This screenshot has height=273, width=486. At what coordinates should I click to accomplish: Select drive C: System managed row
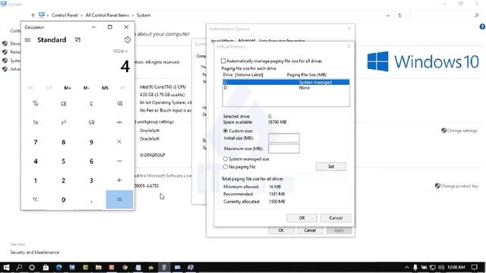tap(286, 82)
